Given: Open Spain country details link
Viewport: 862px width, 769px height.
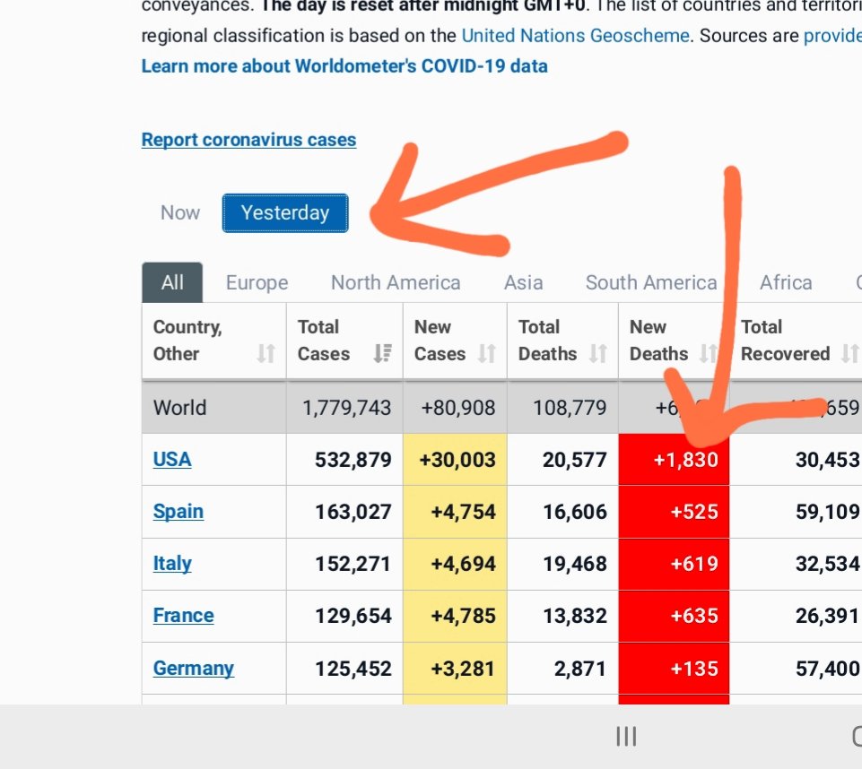Looking at the screenshot, I should [x=178, y=512].
